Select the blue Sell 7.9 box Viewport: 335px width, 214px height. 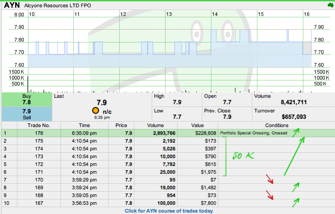(x=27, y=114)
